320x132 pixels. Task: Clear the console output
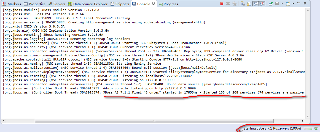point(243,4)
